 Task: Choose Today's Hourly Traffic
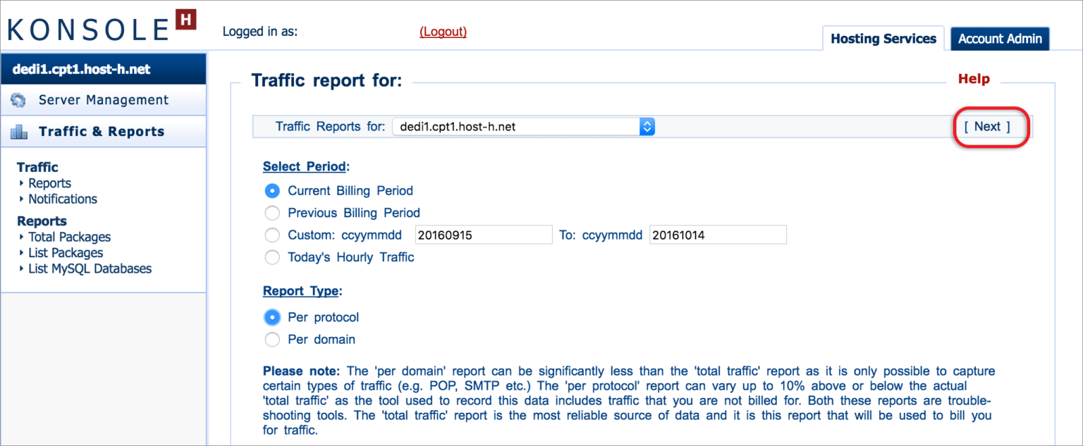pyautogui.click(x=272, y=257)
